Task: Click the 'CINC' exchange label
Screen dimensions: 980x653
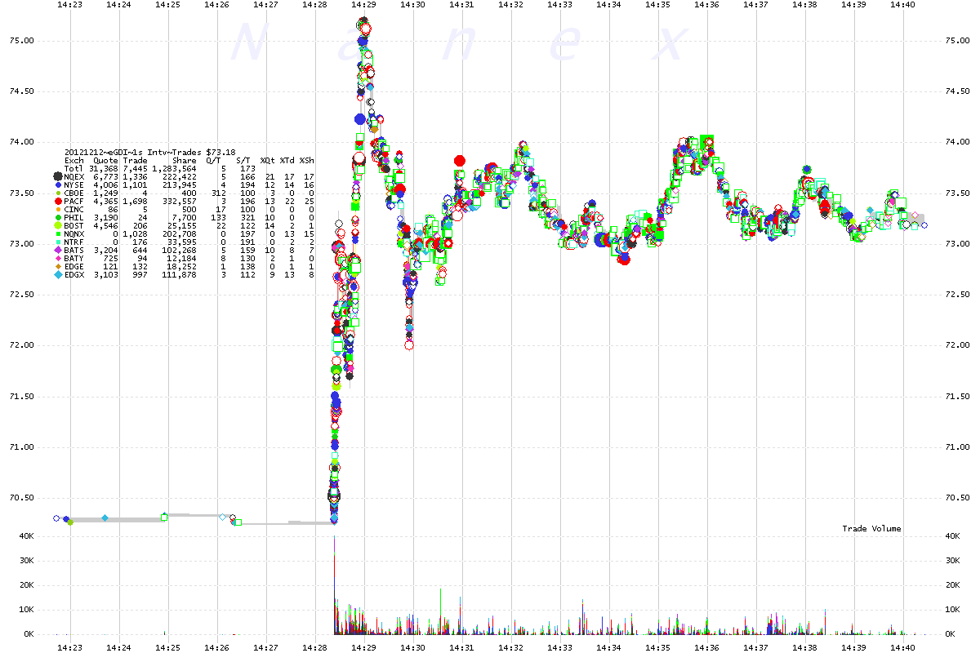Action: (x=76, y=209)
